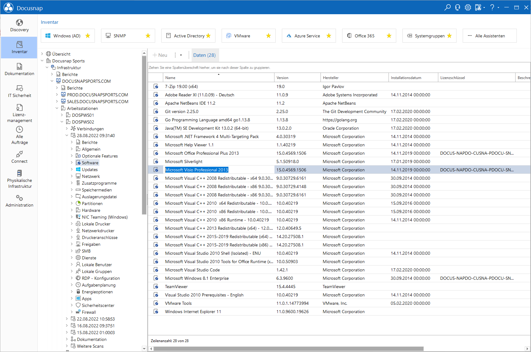Toggle favorite star on Windows (AD)

click(88, 36)
